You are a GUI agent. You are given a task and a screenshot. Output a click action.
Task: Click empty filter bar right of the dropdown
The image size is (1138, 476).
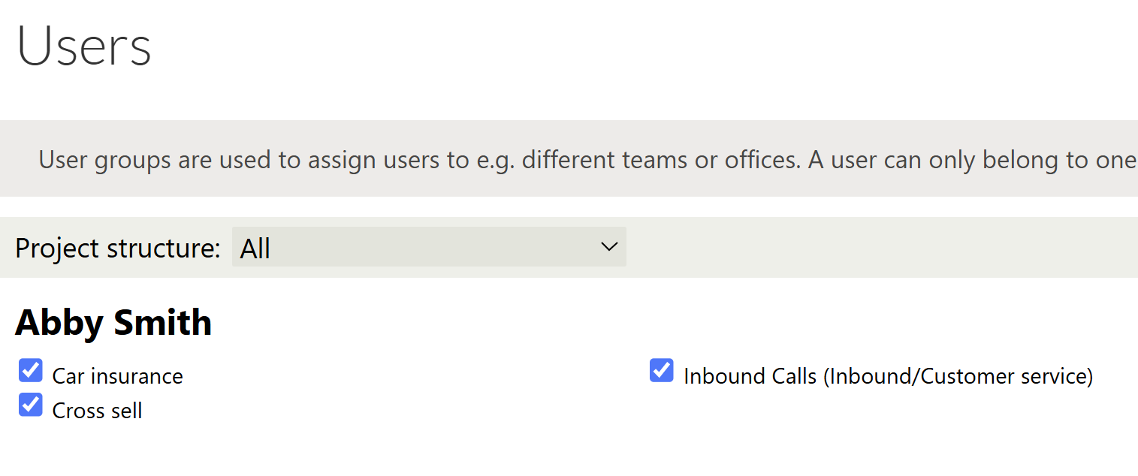coord(879,247)
